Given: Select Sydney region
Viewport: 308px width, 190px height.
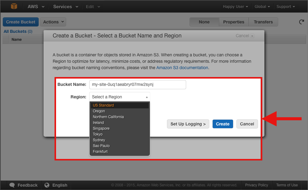Looking at the screenshot, I should 120,140.
